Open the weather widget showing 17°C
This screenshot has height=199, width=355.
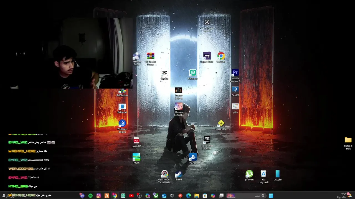[x=344, y=195]
